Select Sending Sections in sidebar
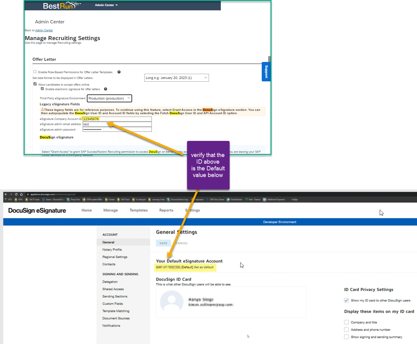417x344 pixels. [x=115, y=296]
